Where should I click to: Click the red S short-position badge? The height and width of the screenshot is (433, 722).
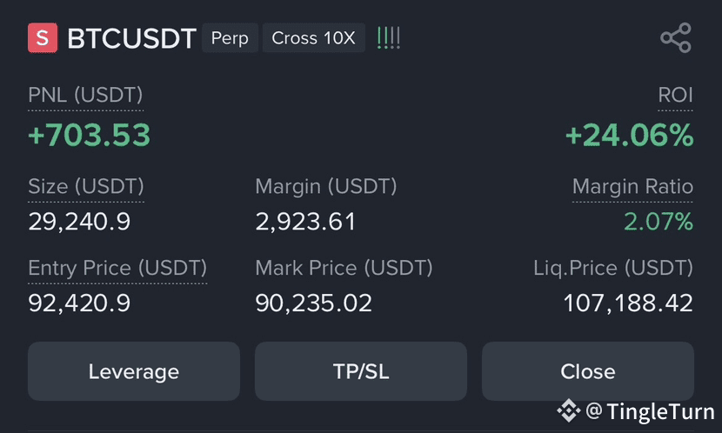click(x=43, y=37)
